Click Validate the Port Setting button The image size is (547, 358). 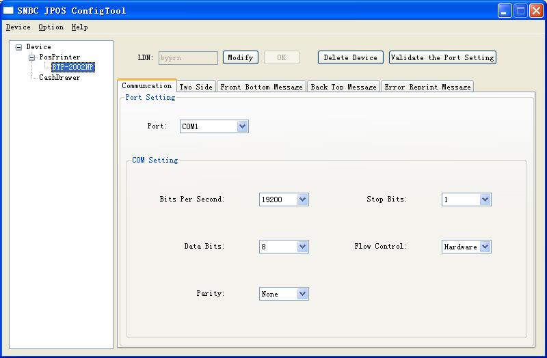[442, 57]
